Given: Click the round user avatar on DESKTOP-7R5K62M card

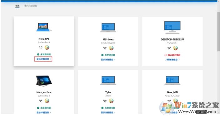Looking at the screenshot, I should click(x=175, y=48).
